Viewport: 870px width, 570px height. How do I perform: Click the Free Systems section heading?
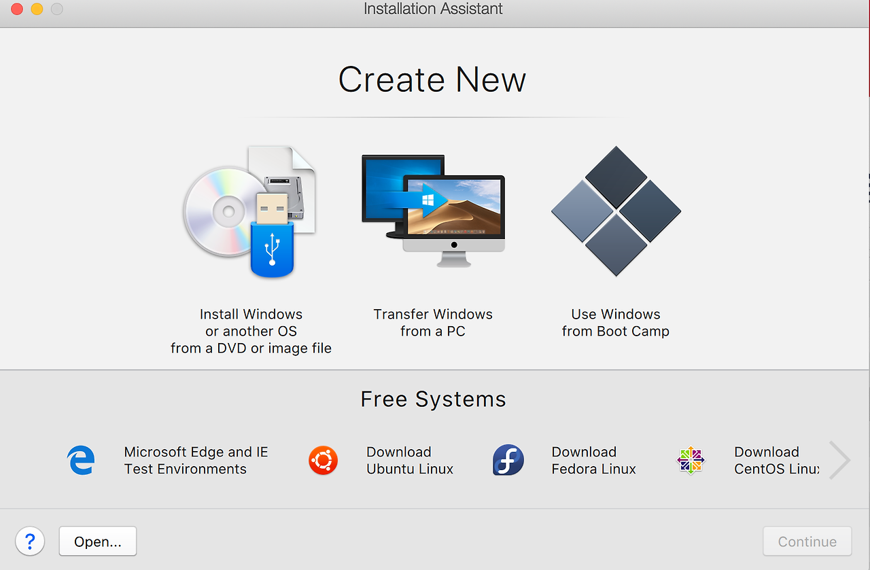[433, 399]
